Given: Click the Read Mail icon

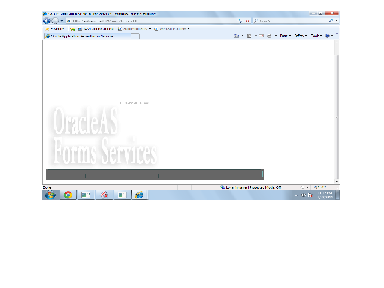Looking at the screenshot, I should pyautogui.click(x=261, y=36).
